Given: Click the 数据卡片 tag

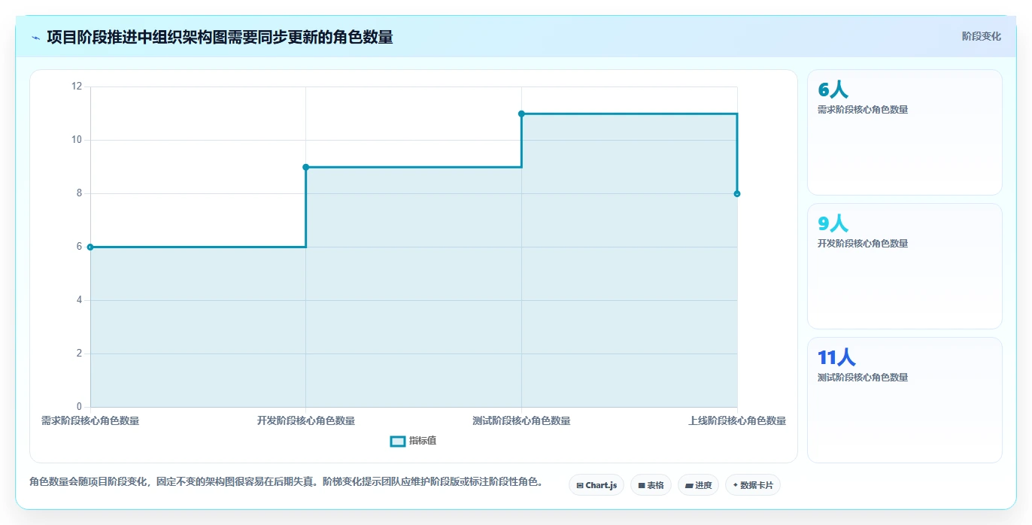Looking at the screenshot, I should click(752, 485).
